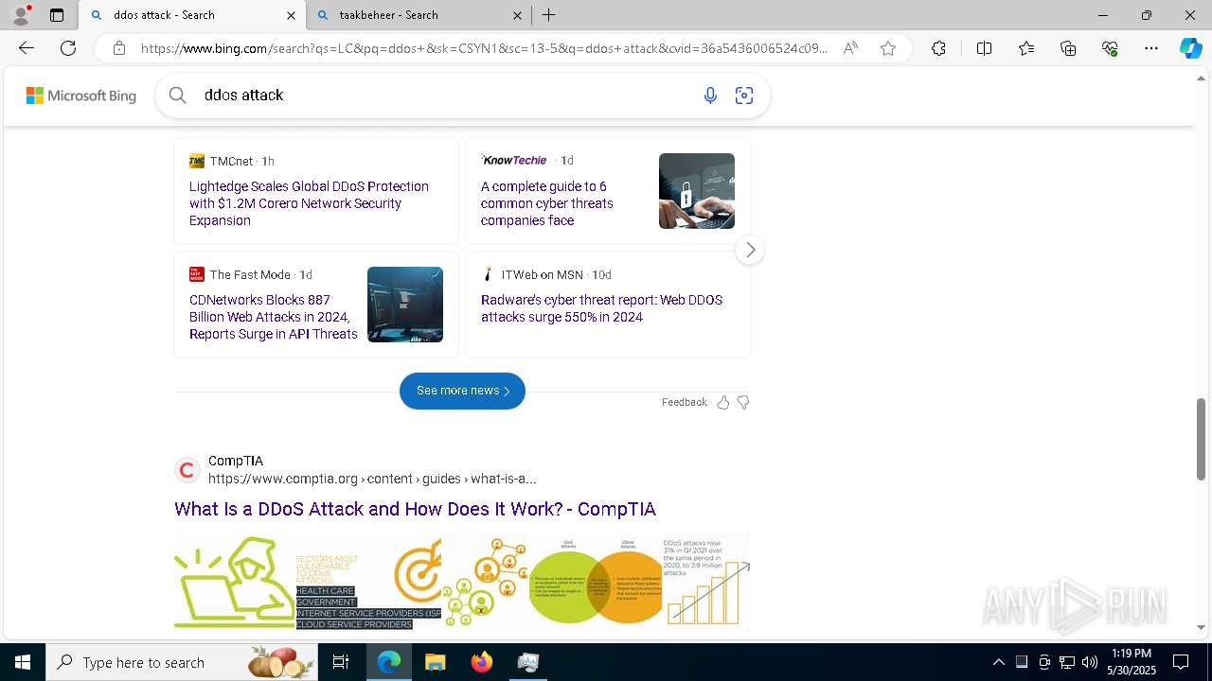This screenshot has width=1212, height=681.
Task: Open KnowTechie article lock thumbnail
Action: [697, 191]
